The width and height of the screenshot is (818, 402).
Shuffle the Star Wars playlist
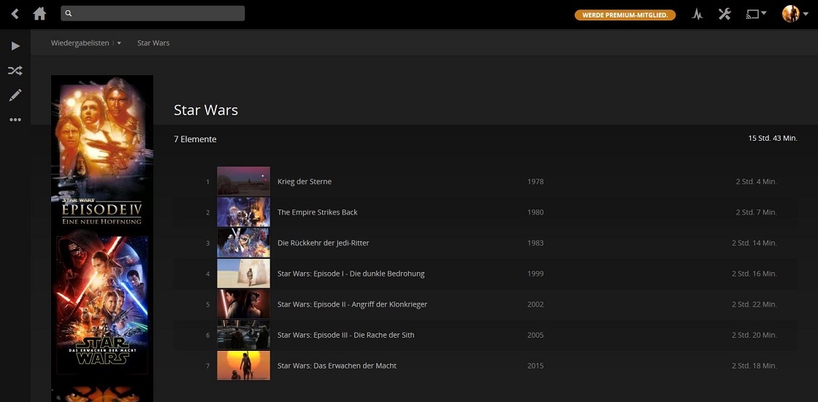[15, 70]
